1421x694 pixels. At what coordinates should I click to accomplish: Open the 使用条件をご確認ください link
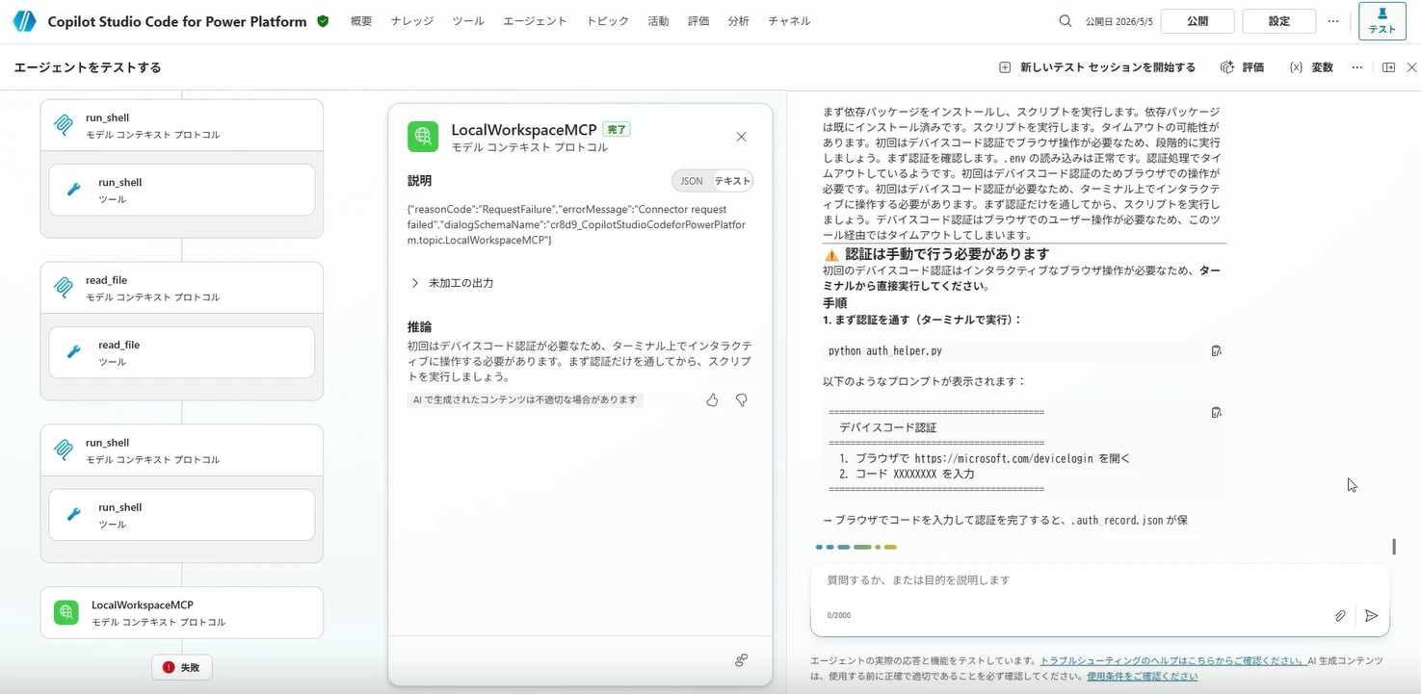tap(1143, 676)
